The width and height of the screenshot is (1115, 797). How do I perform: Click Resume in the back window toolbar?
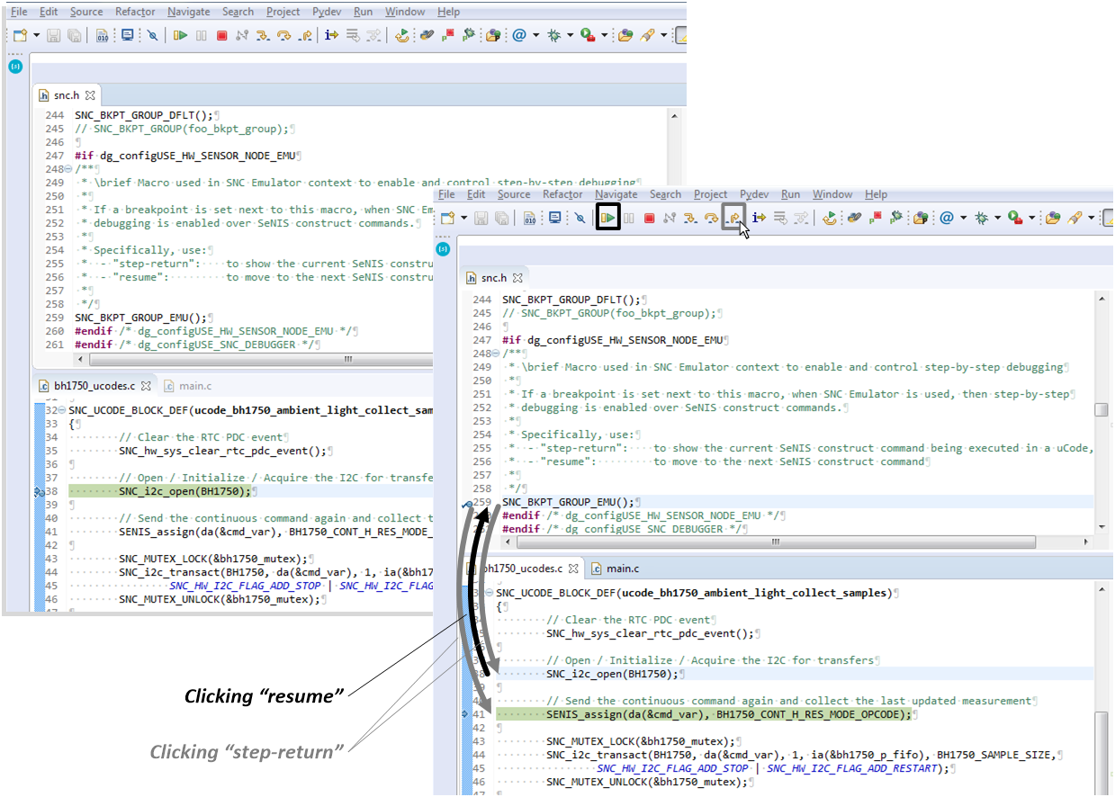click(x=180, y=35)
